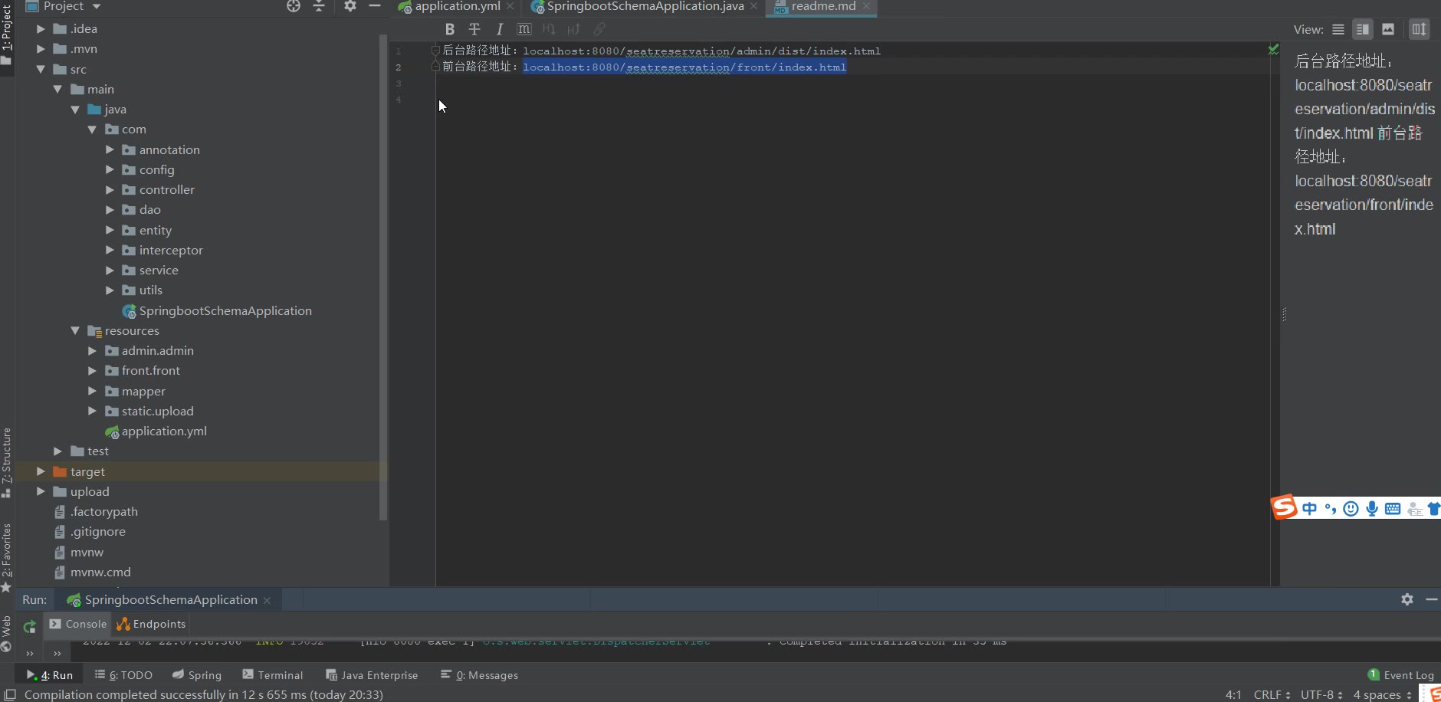Toggle the Favorites side tool window
Image resolution: width=1441 pixels, height=702 pixels.
pos(7,556)
